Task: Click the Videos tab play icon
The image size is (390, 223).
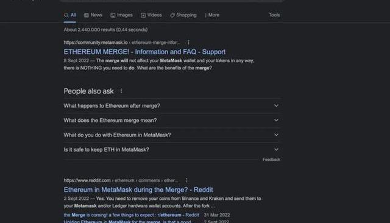Action: [x=143, y=15]
